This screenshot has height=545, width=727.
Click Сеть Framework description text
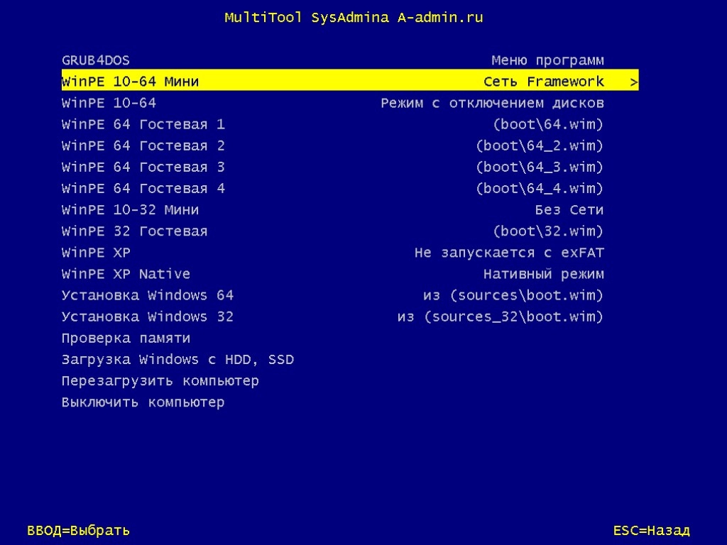(x=543, y=82)
